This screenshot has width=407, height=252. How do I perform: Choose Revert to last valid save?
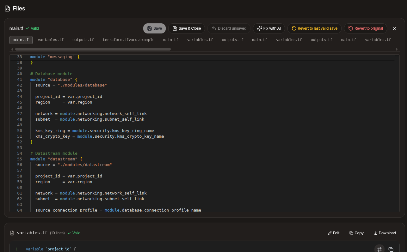[x=314, y=28]
